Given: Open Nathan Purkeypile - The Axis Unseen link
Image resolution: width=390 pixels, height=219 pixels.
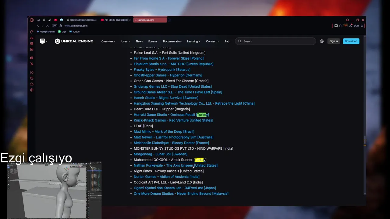Looking at the screenshot, I should coord(175,165).
